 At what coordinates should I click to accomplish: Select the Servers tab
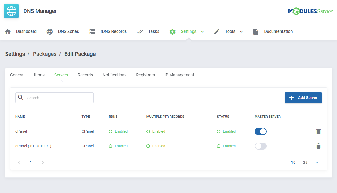(61, 75)
